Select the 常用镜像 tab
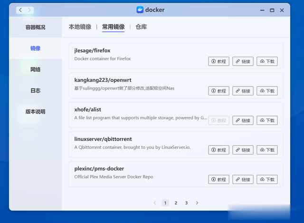Screen dimensions: 304x223 coord(114,27)
